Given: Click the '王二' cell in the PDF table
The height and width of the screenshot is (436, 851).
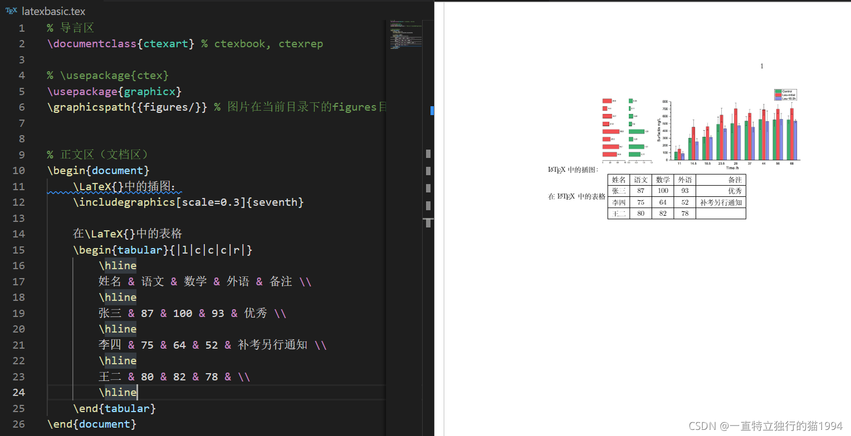Looking at the screenshot, I should [619, 214].
